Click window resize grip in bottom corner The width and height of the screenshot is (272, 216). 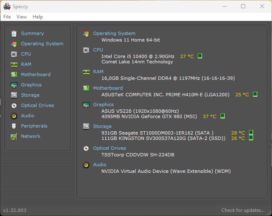269,214
